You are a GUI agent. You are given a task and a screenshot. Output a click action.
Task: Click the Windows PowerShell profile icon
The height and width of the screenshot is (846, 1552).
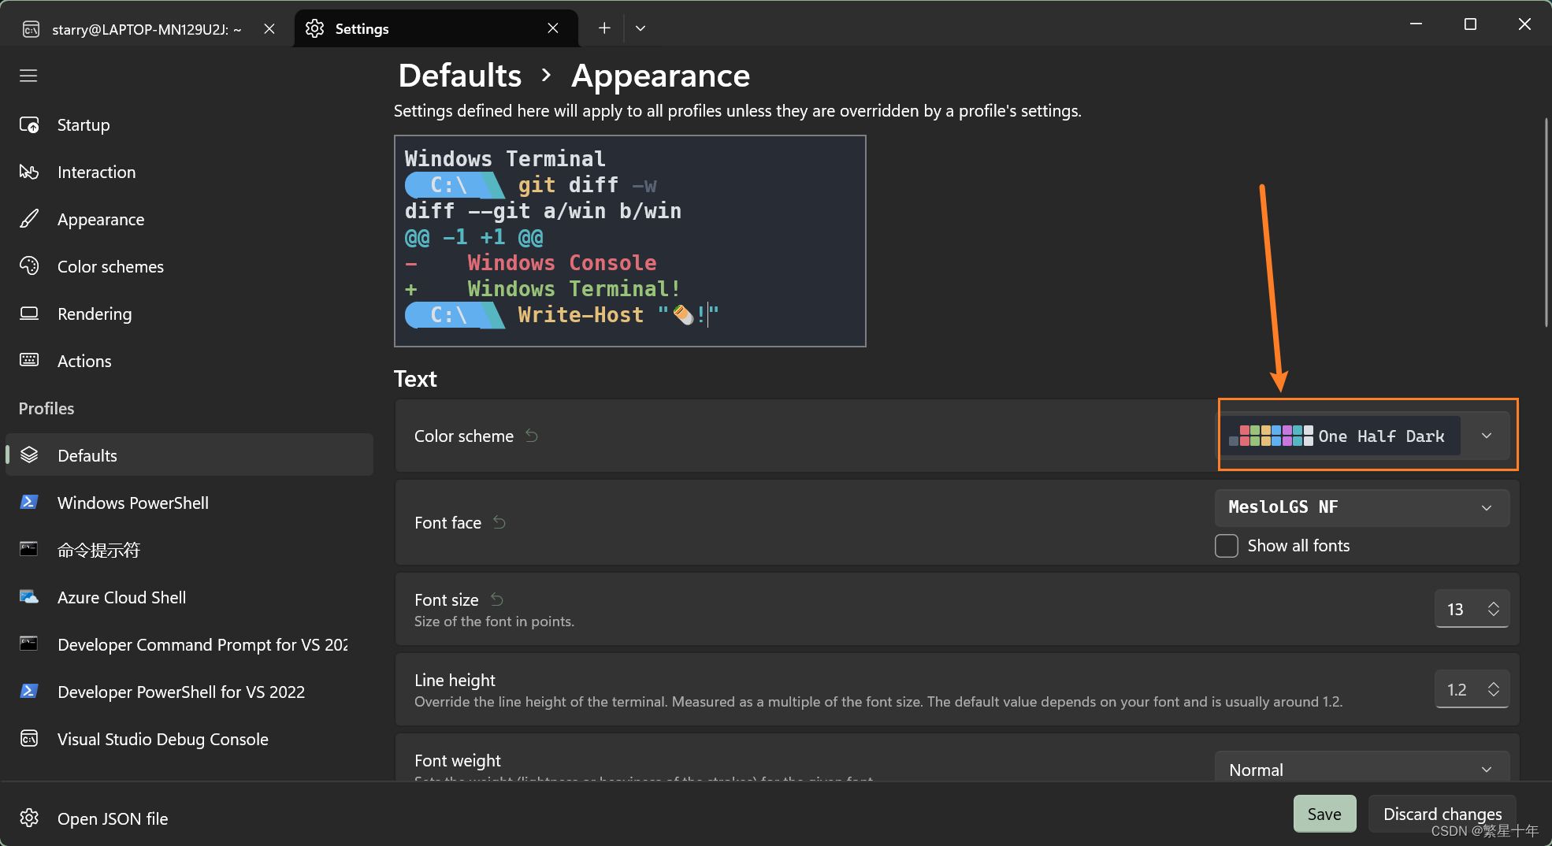click(x=29, y=503)
